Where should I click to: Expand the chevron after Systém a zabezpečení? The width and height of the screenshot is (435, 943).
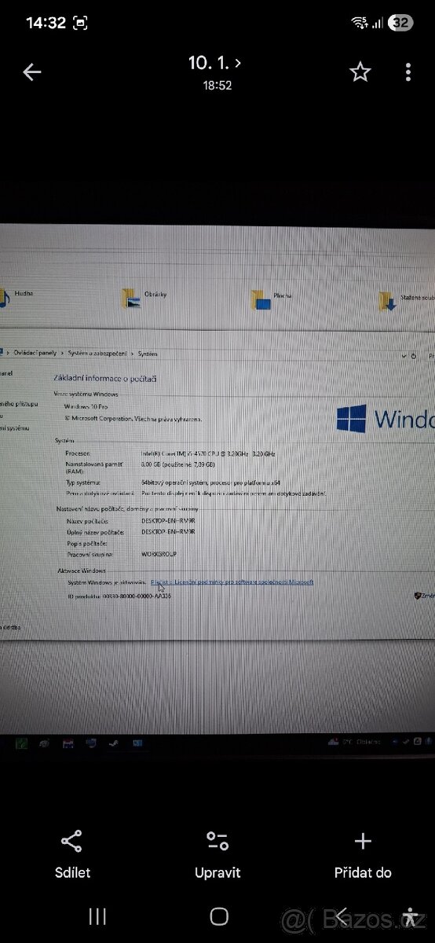133,354
